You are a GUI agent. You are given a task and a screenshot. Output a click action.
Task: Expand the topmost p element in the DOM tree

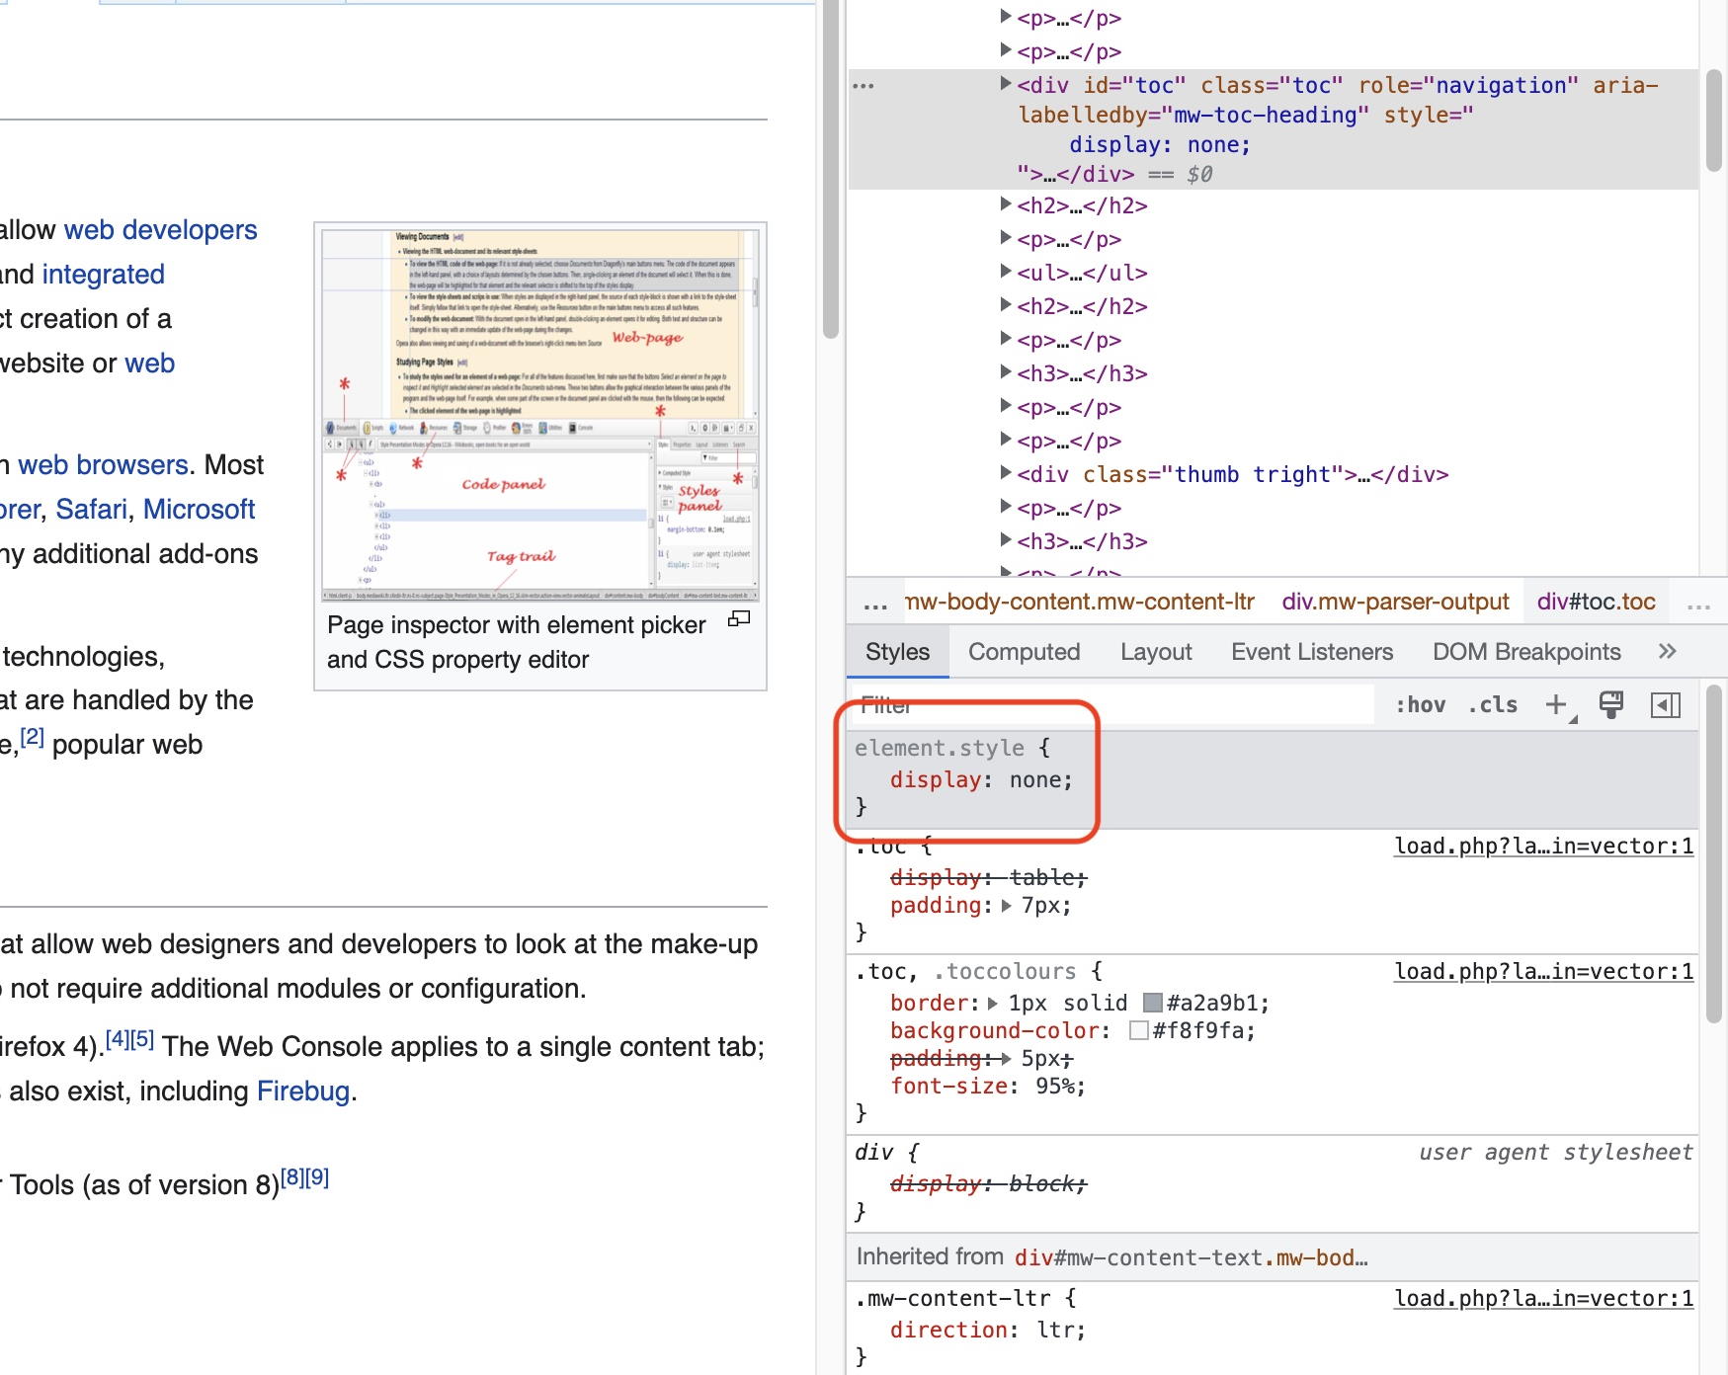pos(1006,17)
